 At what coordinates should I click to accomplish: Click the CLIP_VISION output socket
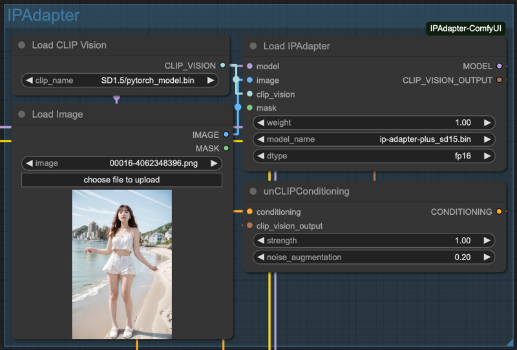point(223,65)
